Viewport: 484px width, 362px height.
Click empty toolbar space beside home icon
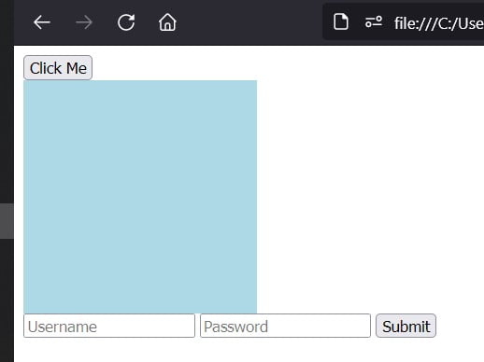(249, 22)
